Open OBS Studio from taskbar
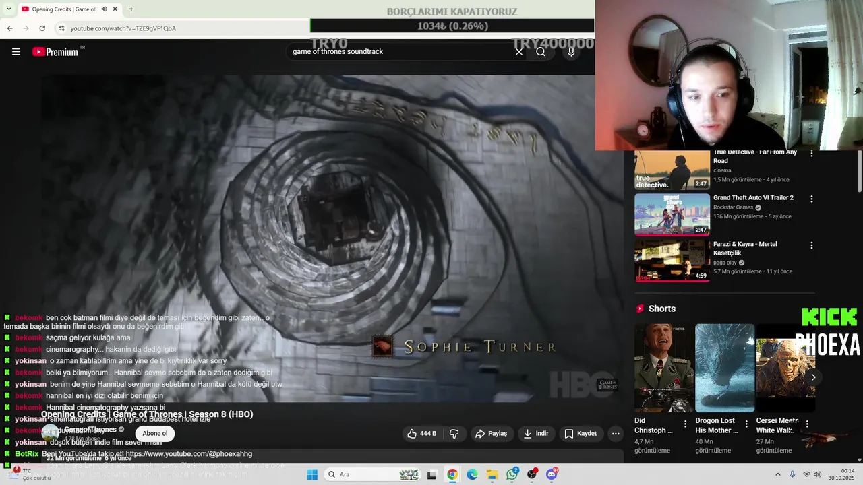This screenshot has width=863, height=485. click(x=532, y=474)
